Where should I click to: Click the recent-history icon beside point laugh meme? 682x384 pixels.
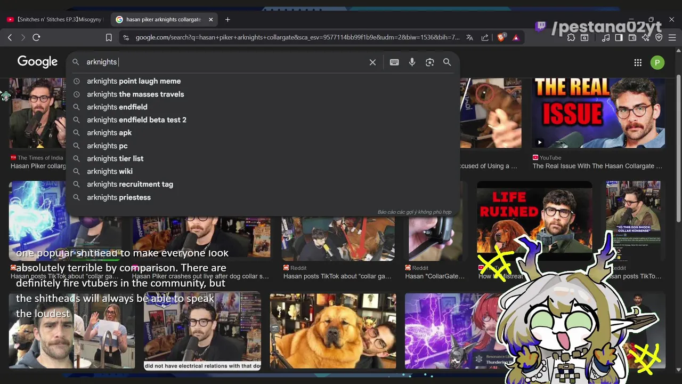coord(76,81)
